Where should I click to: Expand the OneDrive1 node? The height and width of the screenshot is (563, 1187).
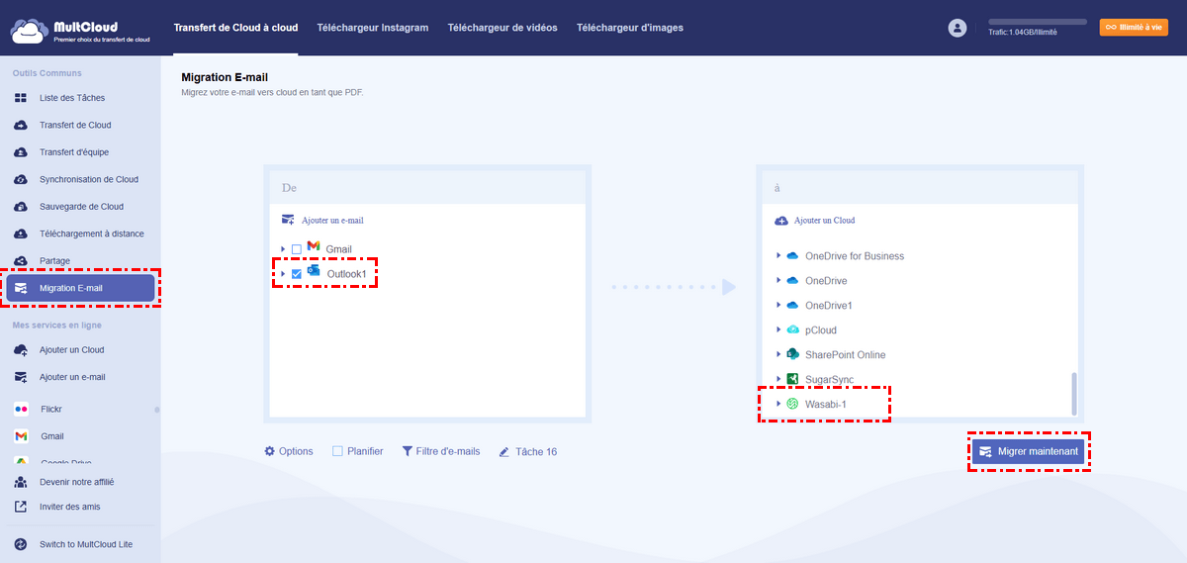(x=778, y=306)
